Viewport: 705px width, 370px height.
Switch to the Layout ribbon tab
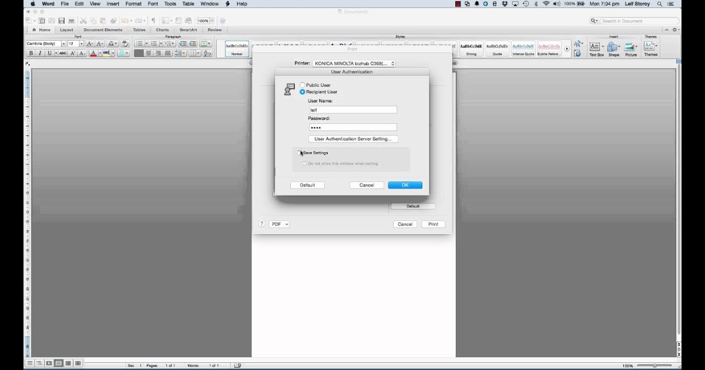[66, 30]
